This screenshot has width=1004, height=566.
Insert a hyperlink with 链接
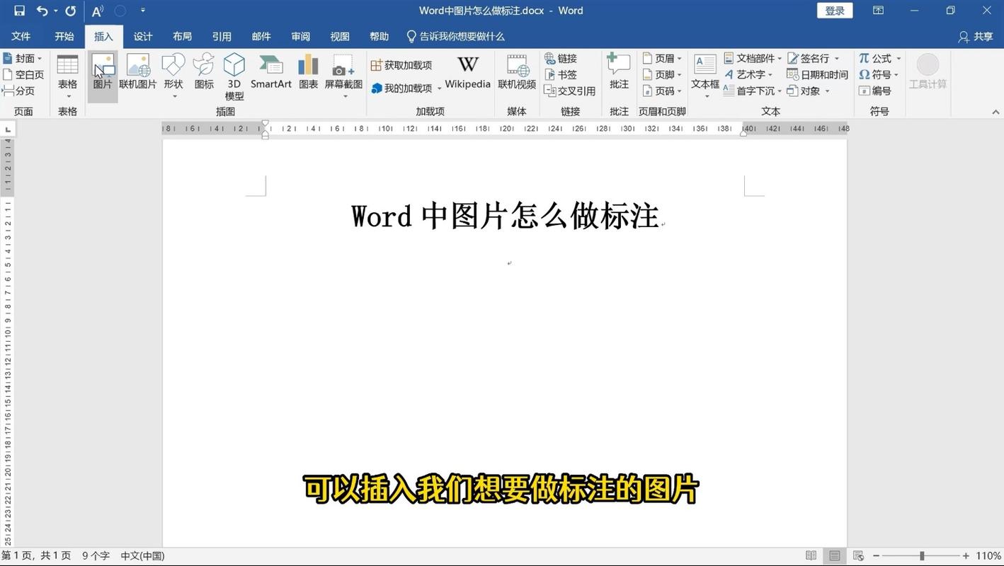tap(561, 58)
